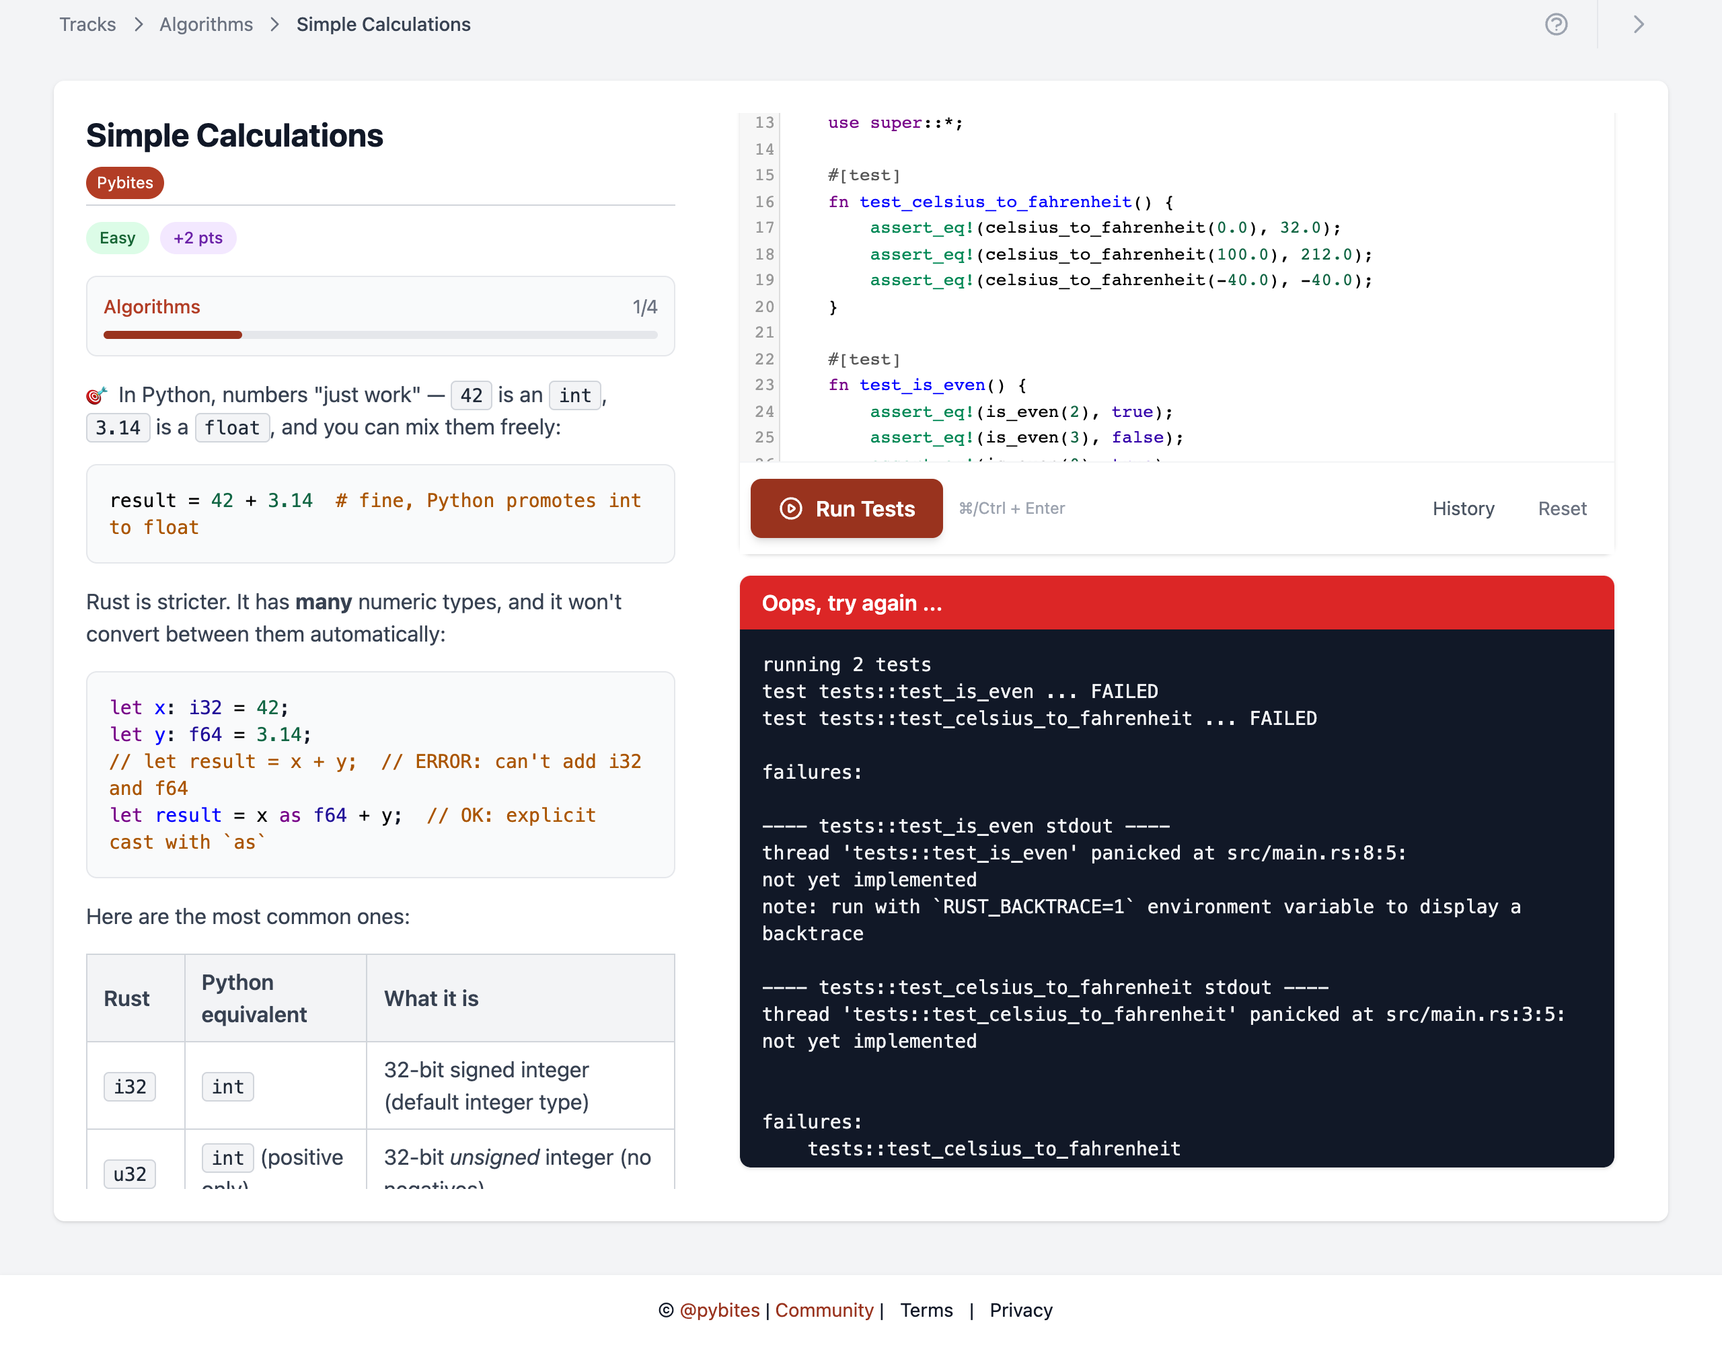This screenshot has height=1345, width=1722.
Task: Click breadcrumb chevron after Algorithms
Action: [274, 24]
